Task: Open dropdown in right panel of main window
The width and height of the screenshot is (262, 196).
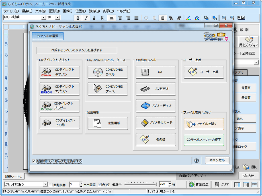Action: pos(256,62)
